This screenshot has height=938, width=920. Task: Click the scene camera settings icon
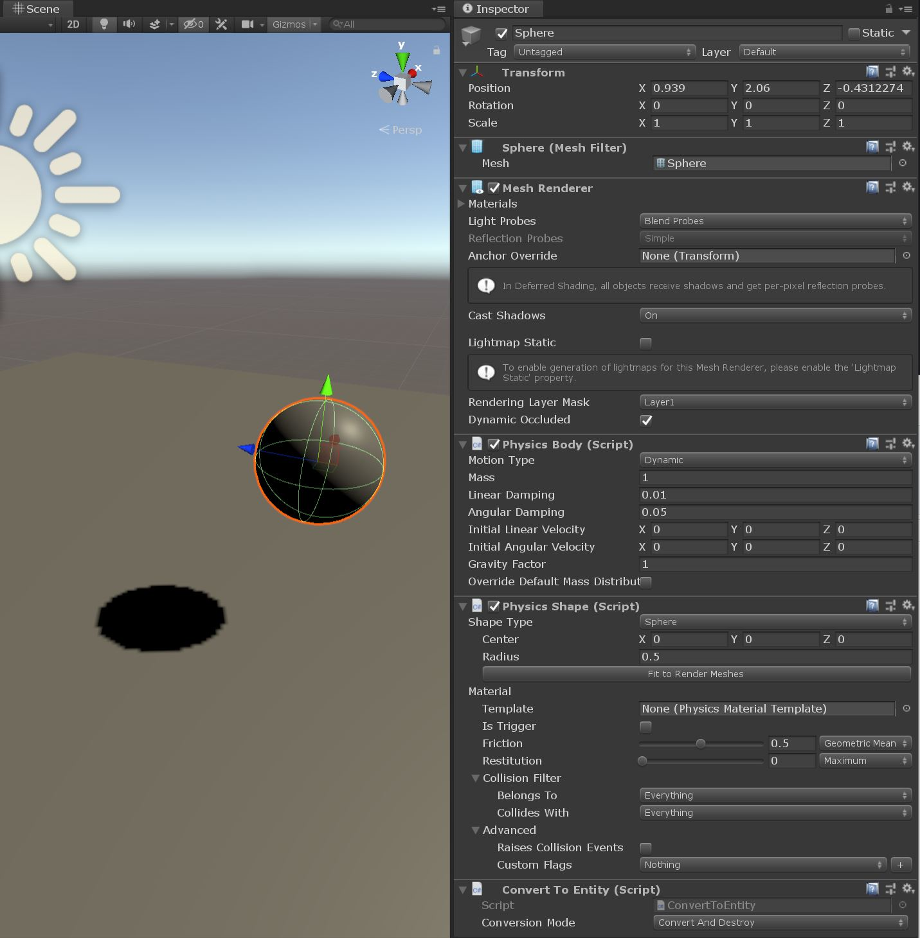[248, 24]
